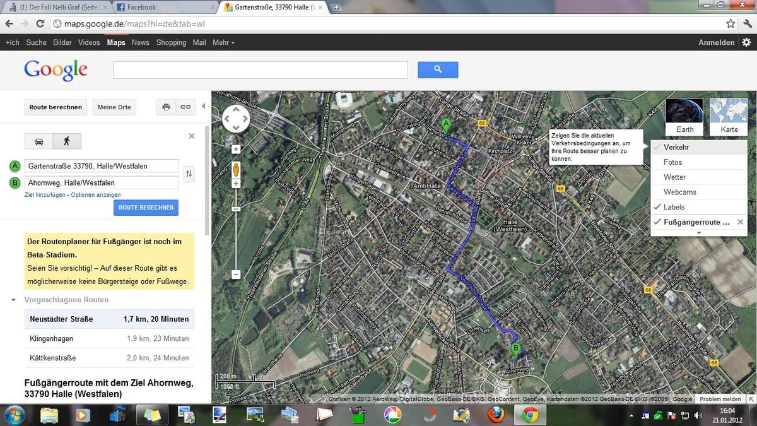Select walking mode
The width and height of the screenshot is (757, 426).
pos(67,141)
